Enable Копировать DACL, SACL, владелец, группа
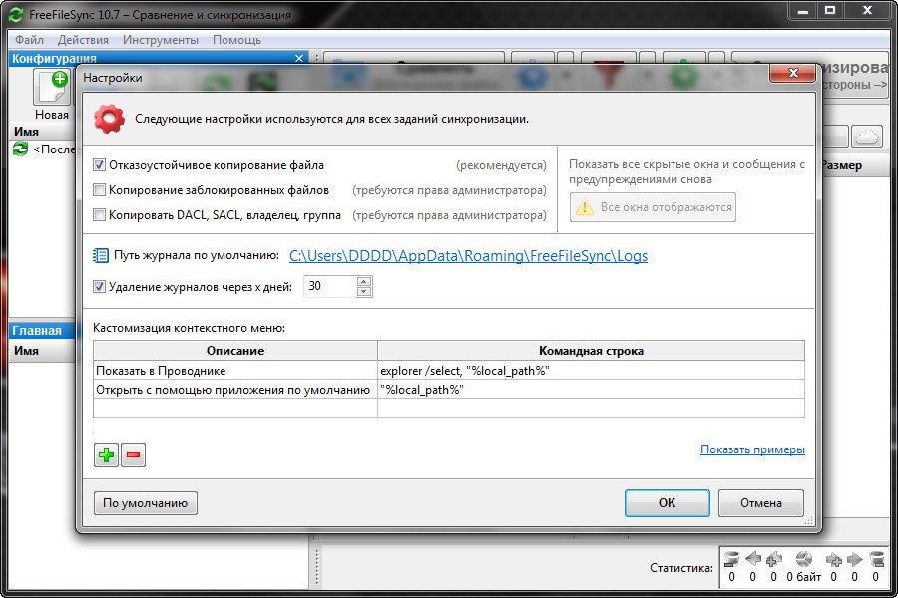The height and width of the screenshot is (598, 898). point(99,215)
